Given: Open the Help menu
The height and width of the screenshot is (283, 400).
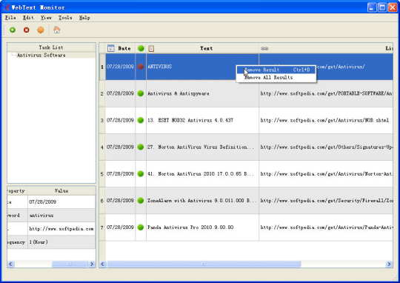Looking at the screenshot, I should (x=84, y=18).
